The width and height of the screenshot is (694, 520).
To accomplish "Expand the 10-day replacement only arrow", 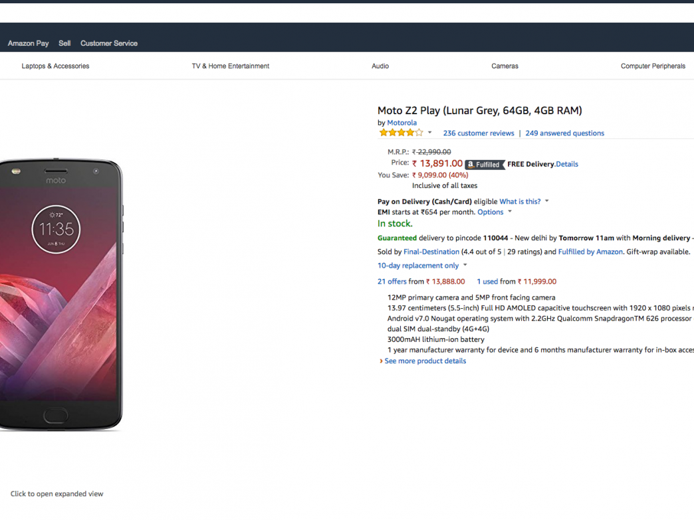I will [465, 266].
